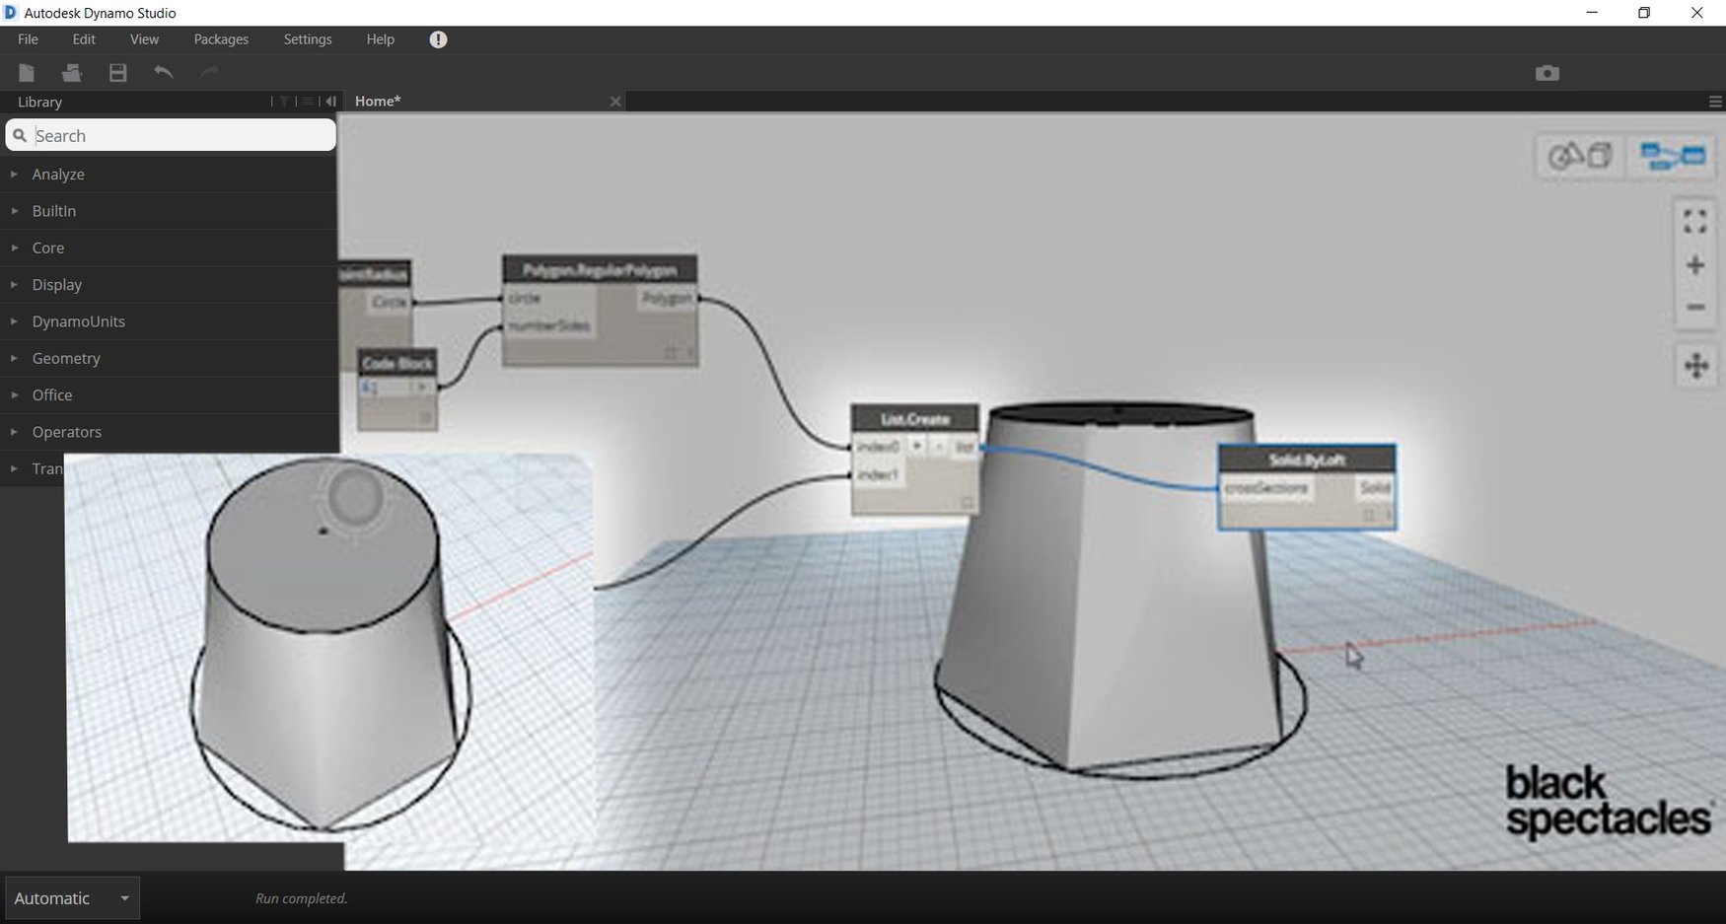Zoom in using the plus icon

click(1695, 265)
